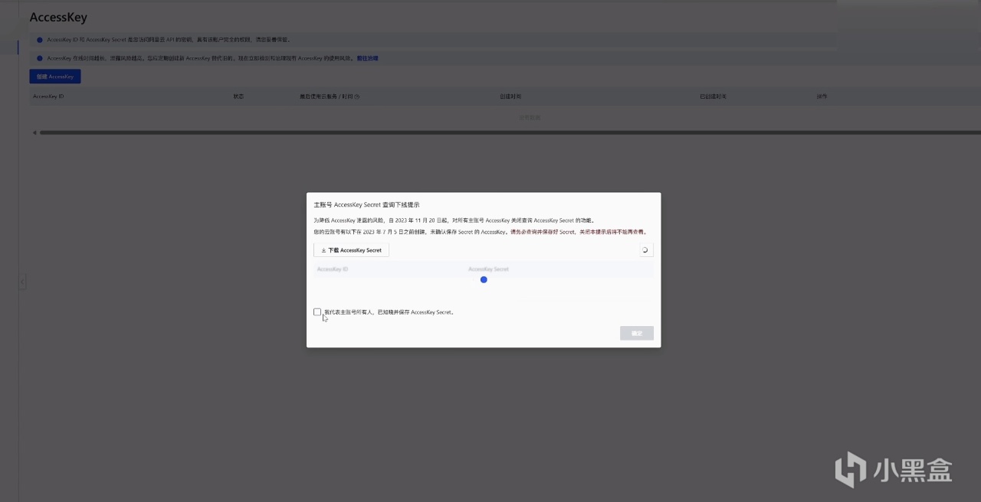Click the scrollbar left arrow below table
The width and height of the screenshot is (981, 502).
(x=34, y=132)
